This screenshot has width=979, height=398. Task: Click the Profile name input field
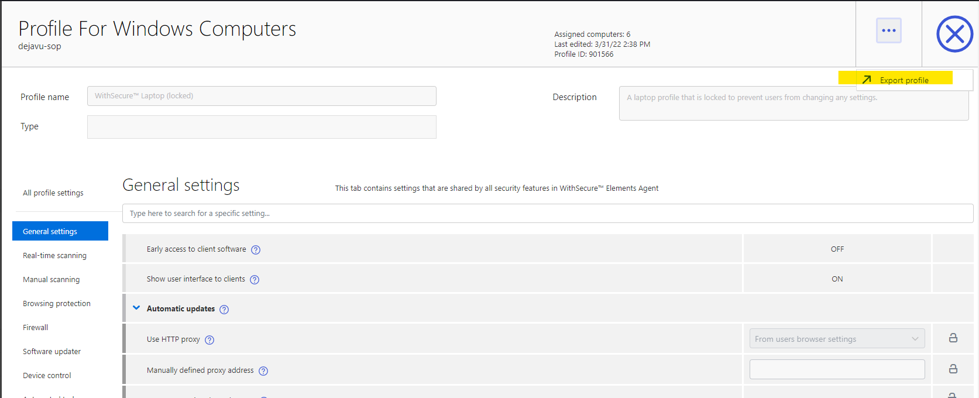pos(262,96)
